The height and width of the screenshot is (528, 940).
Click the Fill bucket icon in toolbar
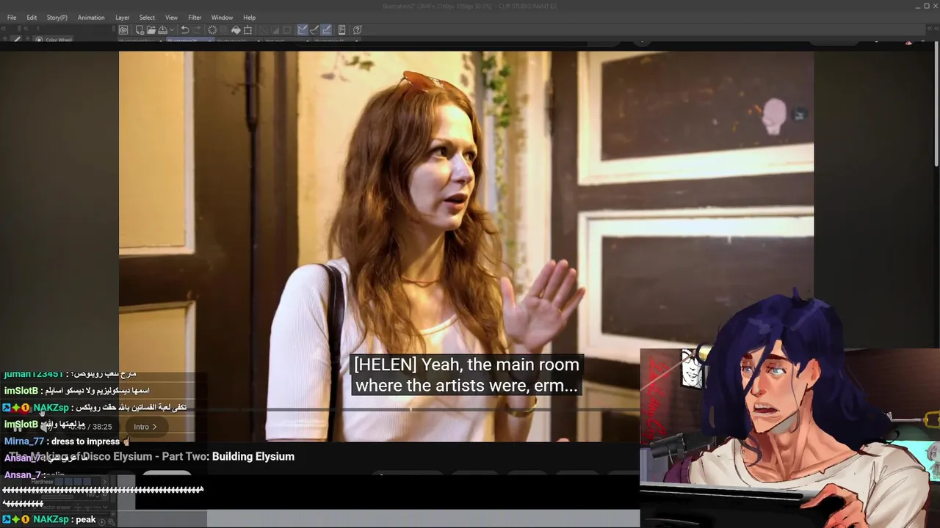tap(236, 30)
